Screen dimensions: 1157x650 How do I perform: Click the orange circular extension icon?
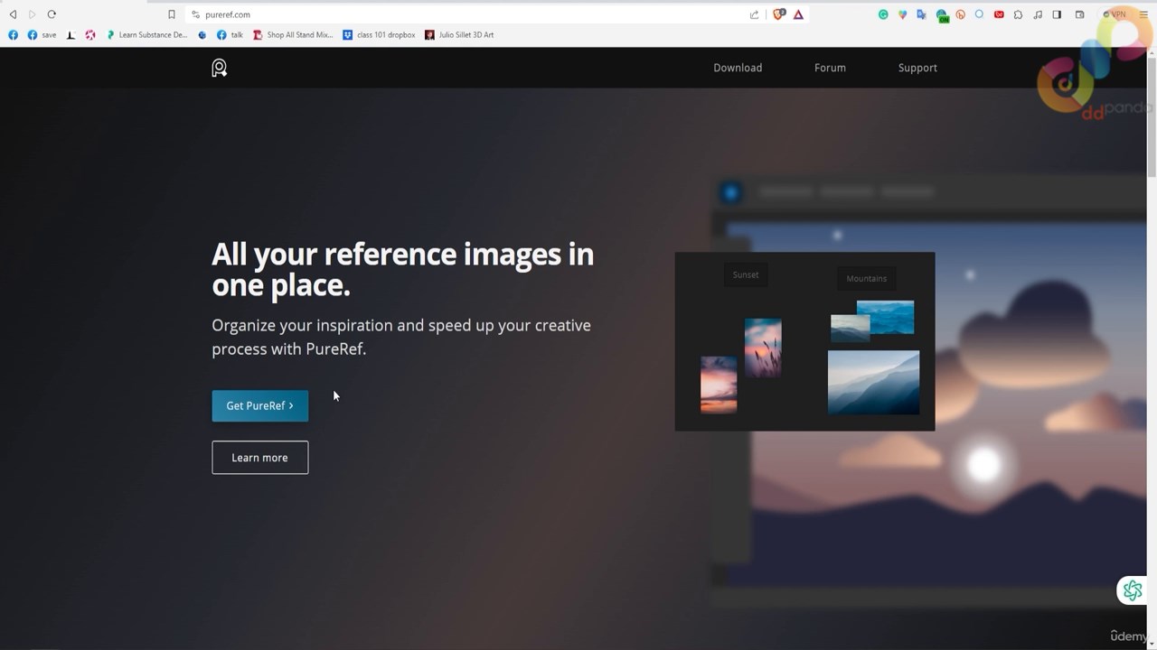coord(960,14)
